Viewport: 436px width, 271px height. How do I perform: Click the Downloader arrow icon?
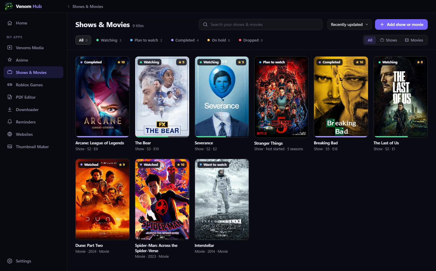click(10, 109)
